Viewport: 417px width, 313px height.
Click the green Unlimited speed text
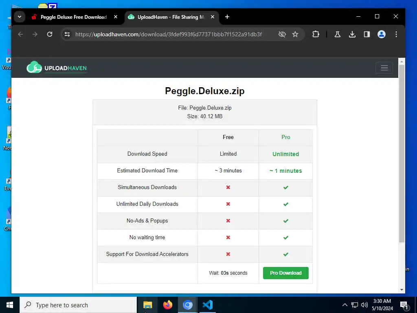[x=285, y=154]
